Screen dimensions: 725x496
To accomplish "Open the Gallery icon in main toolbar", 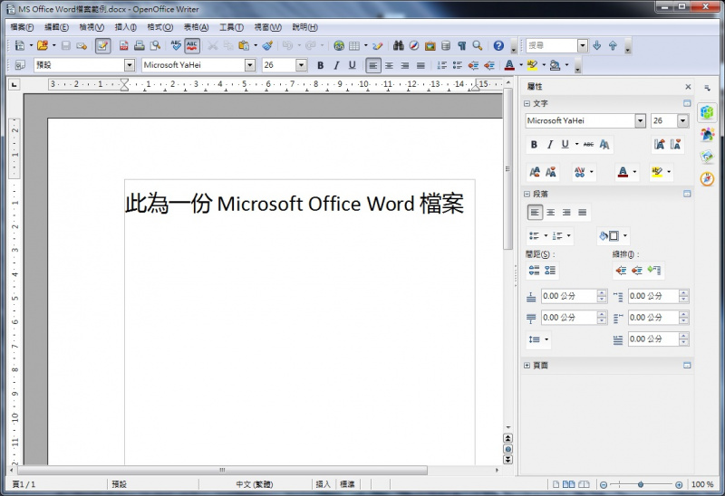I will tap(430, 45).
